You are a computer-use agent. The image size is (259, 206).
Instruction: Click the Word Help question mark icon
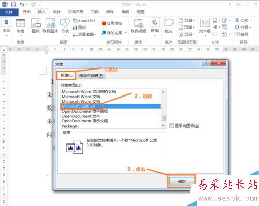point(230,5)
